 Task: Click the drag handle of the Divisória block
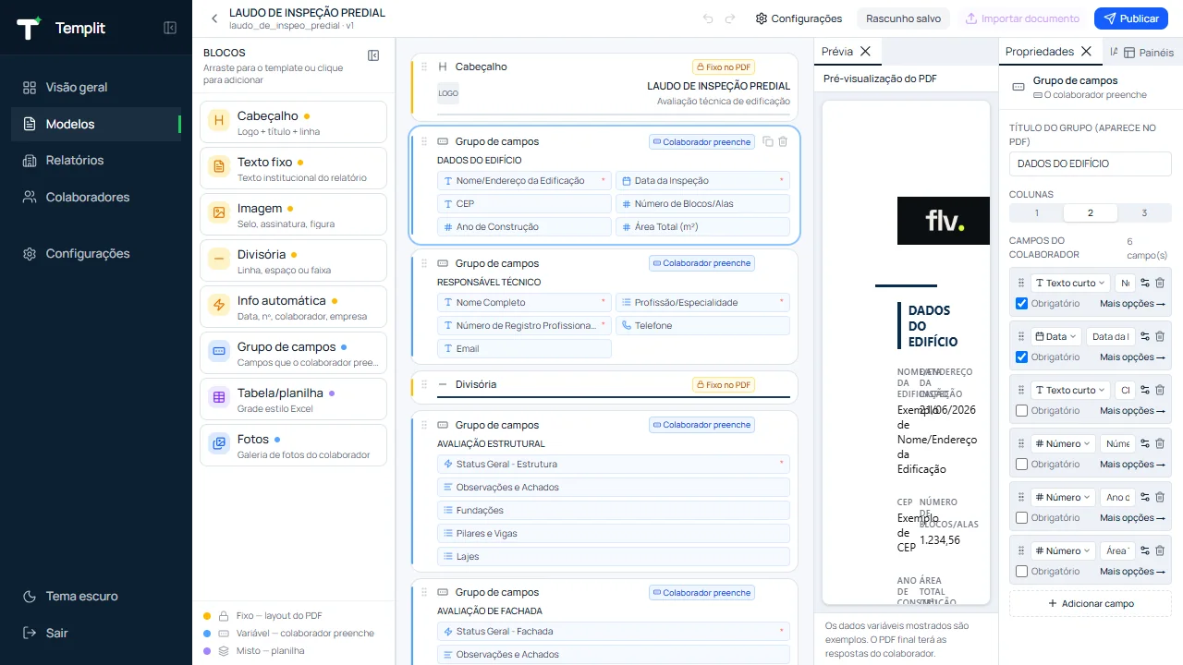tap(424, 384)
